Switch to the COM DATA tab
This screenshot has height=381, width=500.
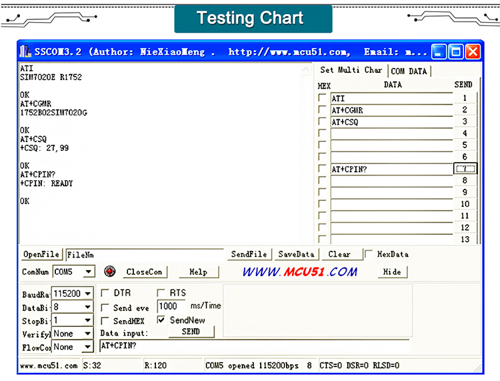click(409, 71)
